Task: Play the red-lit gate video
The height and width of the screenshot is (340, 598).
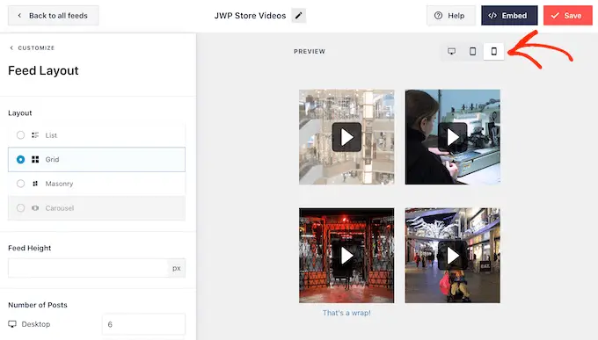Action: (346, 256)
